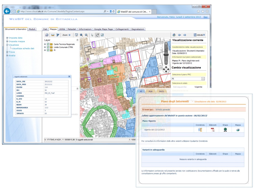Activate the polygon selection tool
Screen dimensions: 255x191
(97, 35)
